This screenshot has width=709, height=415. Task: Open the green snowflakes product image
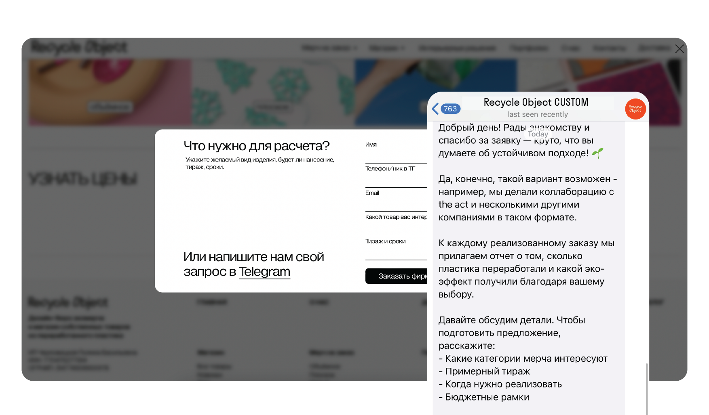pyautogui.click(x=273, y=92)
